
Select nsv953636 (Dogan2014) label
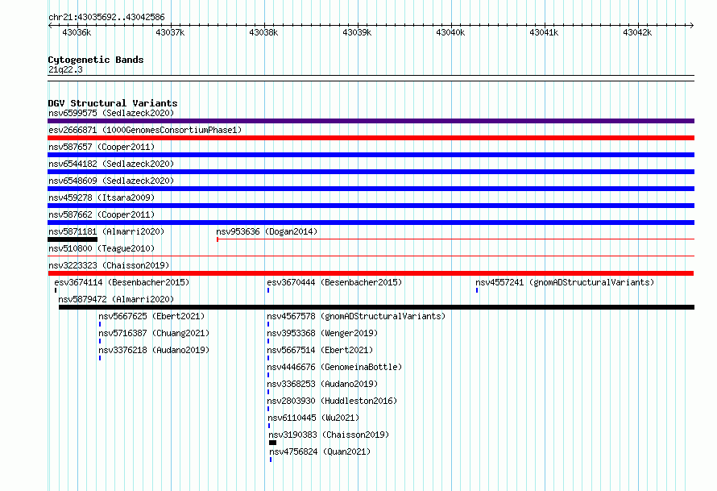[267, 231]
